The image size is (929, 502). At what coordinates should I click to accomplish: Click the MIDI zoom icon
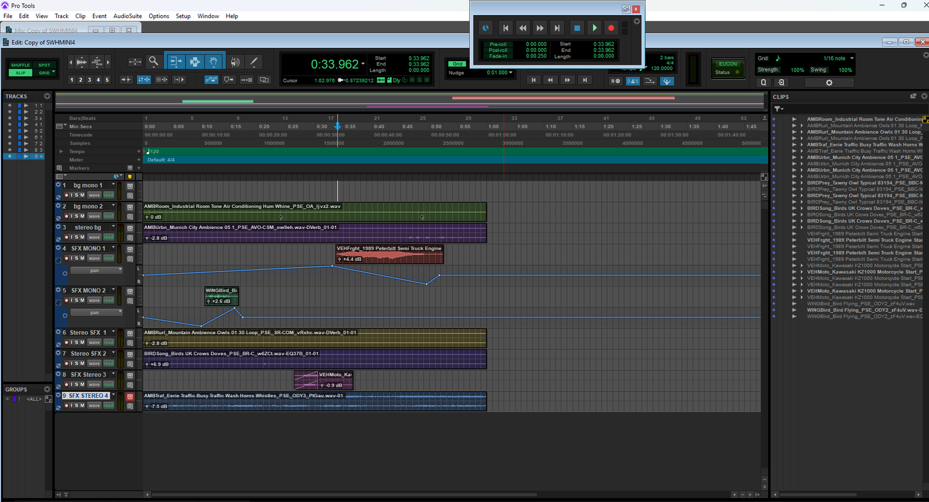coord(97,62)
